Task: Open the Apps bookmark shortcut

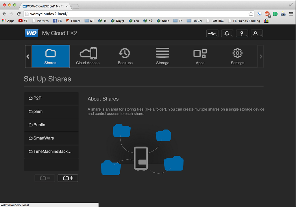Action: (x=8, y=21)
